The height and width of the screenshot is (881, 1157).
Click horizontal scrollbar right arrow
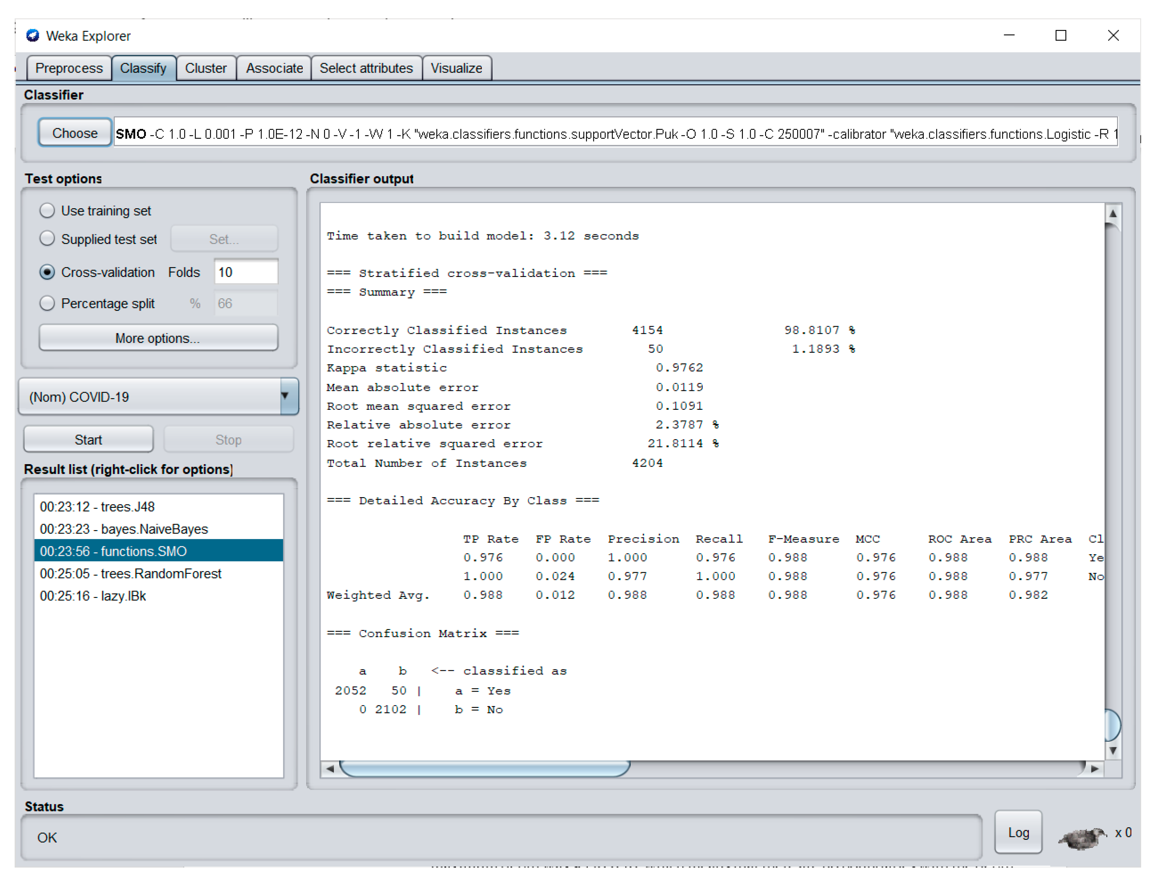click(1095, 769)
